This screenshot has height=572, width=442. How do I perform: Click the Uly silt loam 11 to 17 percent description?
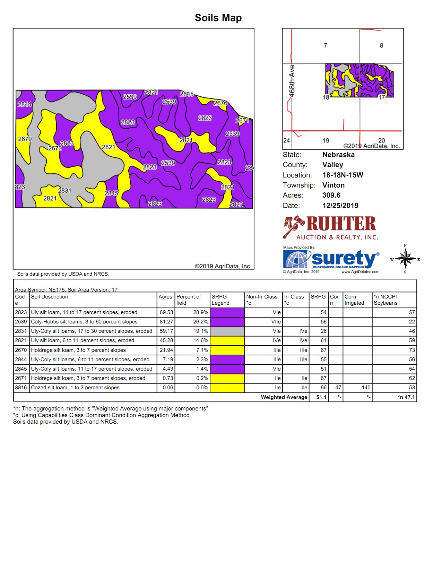tap(84, 312)
